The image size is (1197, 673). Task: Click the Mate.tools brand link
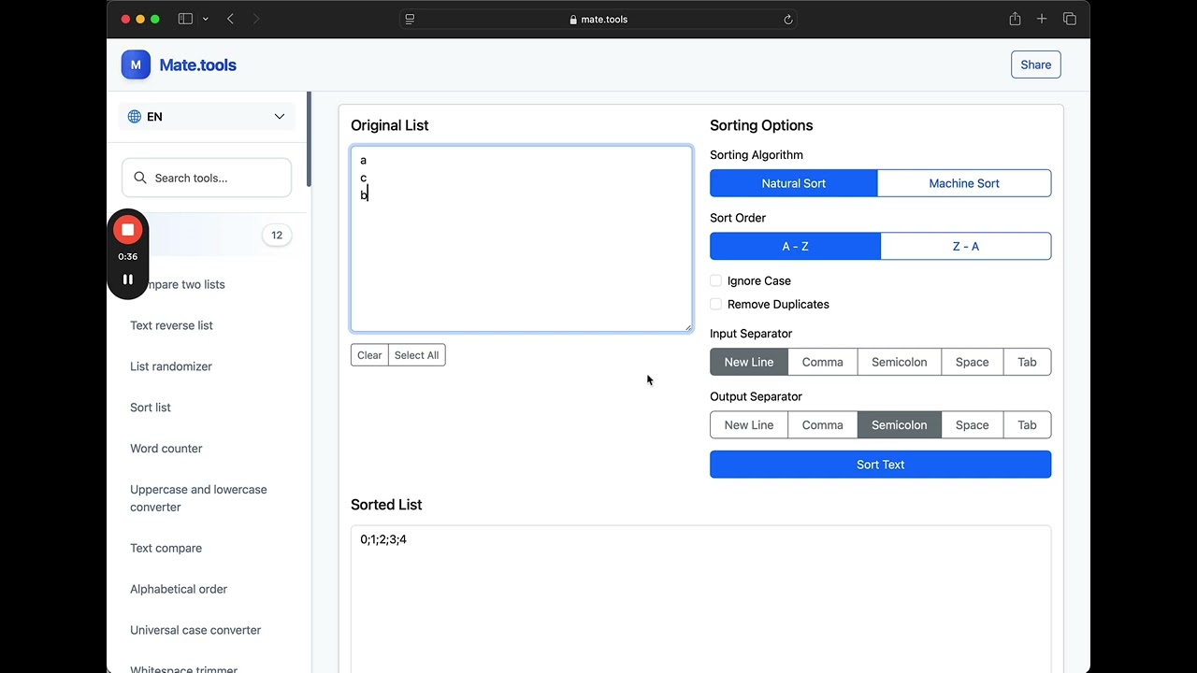(x=197, y=64)
